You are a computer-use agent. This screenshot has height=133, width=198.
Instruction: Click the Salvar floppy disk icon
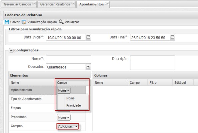[7, 22]
